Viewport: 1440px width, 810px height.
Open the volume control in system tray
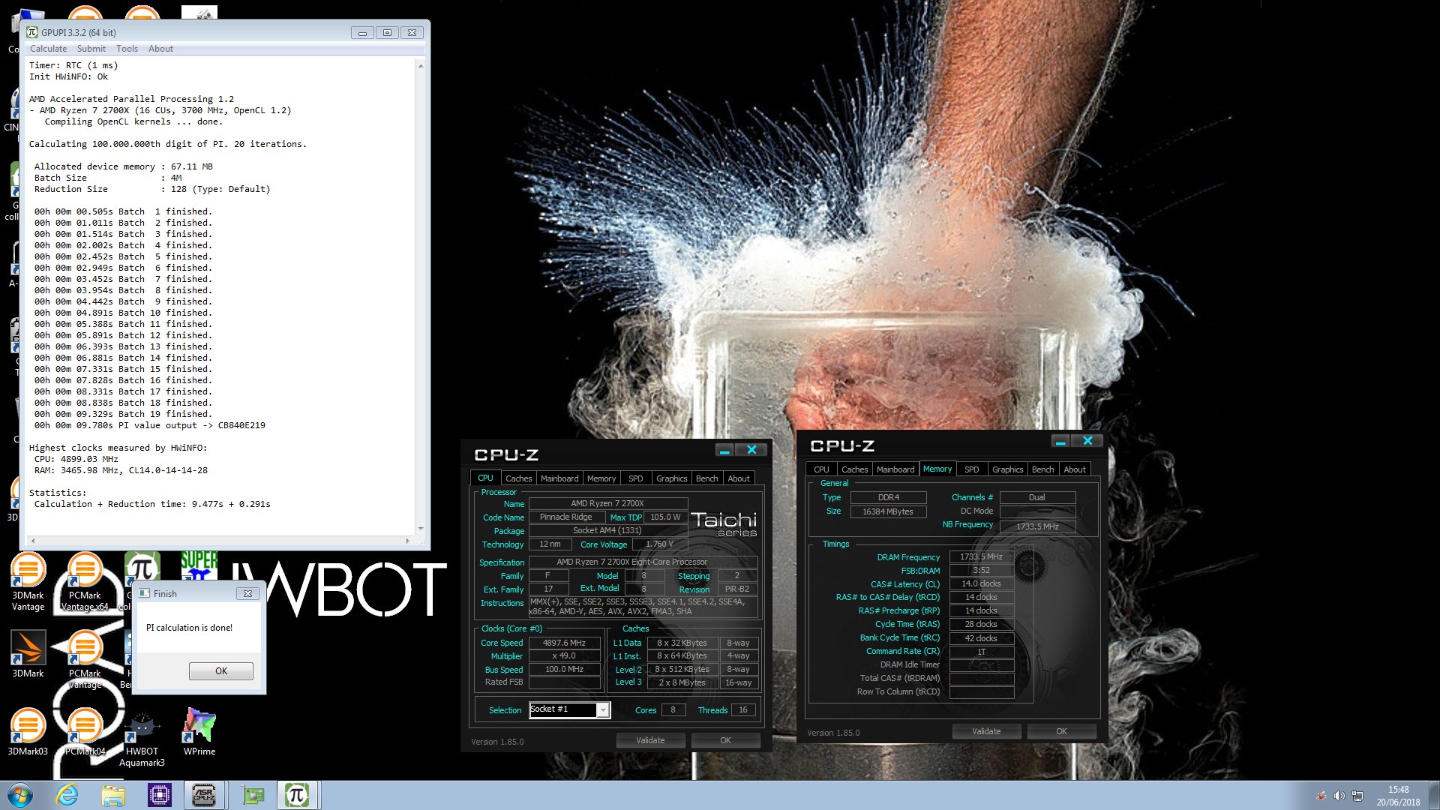click(1339, 796)
